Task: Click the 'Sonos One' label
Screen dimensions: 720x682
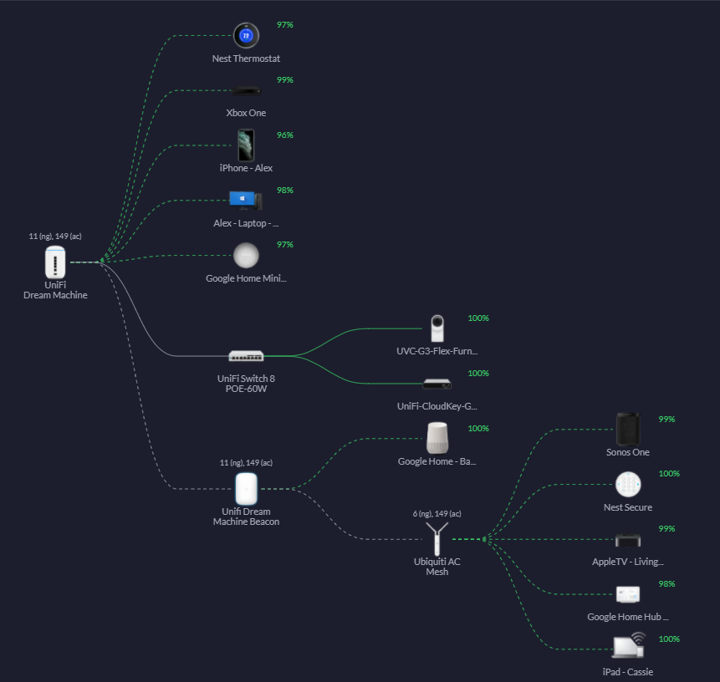Action: point(628,452)
